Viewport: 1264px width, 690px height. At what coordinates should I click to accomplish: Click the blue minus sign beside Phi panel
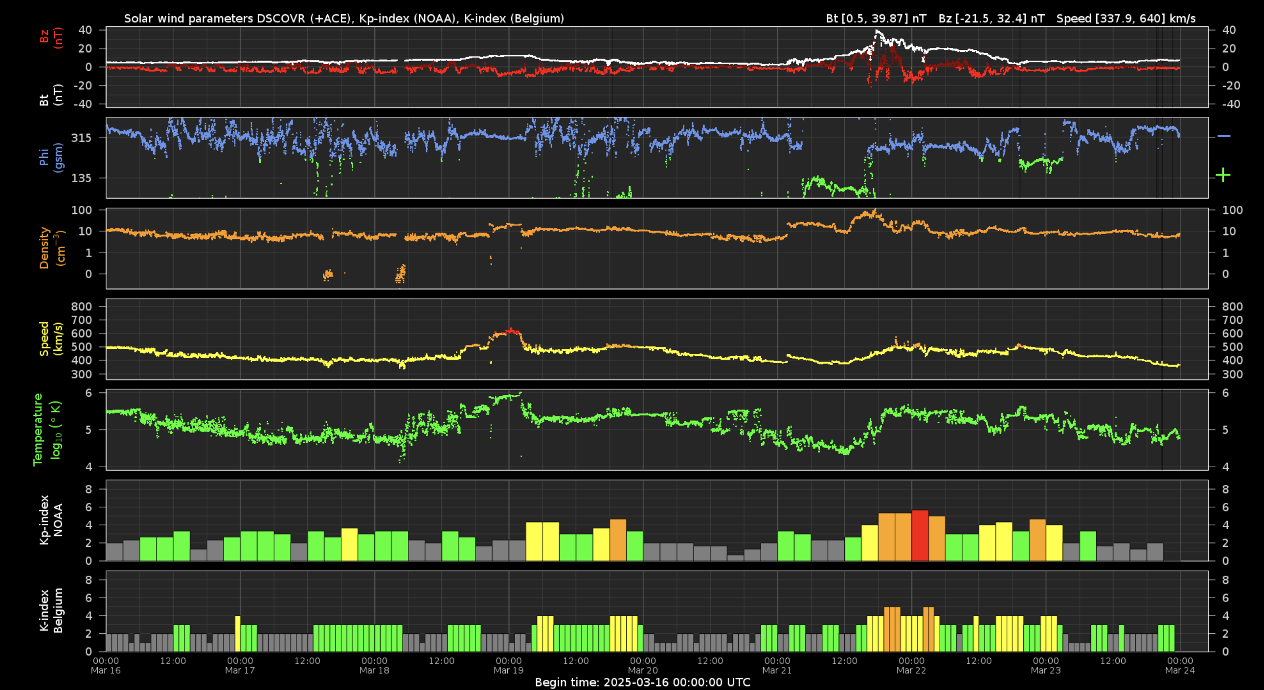1224,136
